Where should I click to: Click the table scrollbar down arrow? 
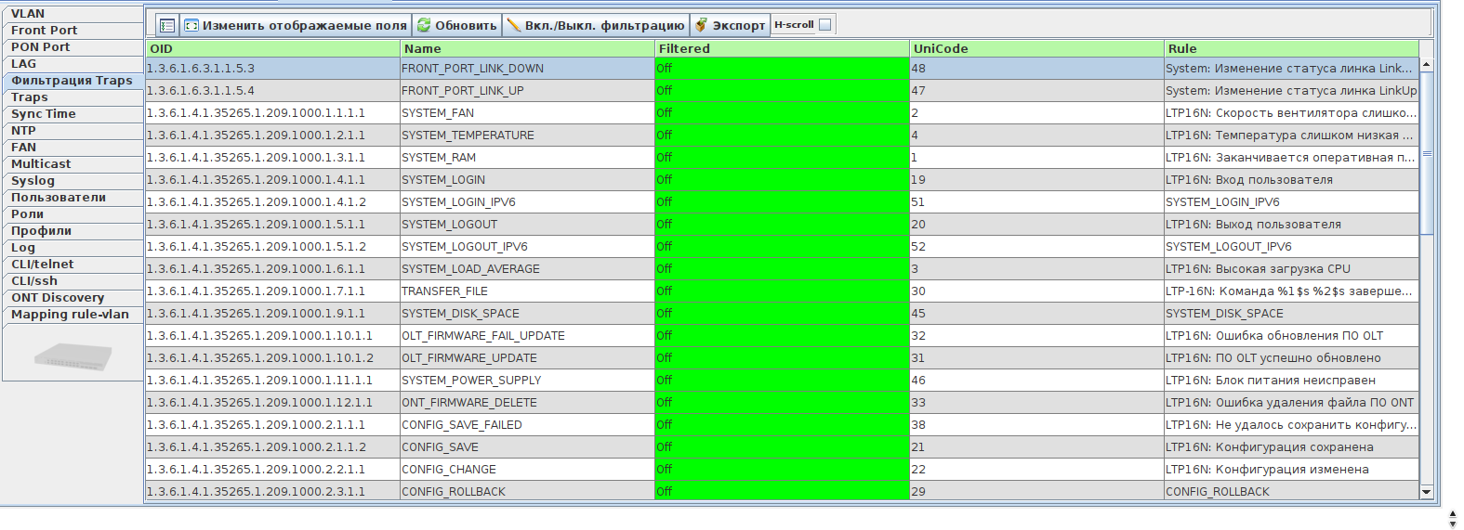pos(1427,491)
